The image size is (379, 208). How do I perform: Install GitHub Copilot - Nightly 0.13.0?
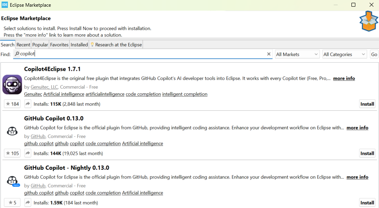coord(367,202)
